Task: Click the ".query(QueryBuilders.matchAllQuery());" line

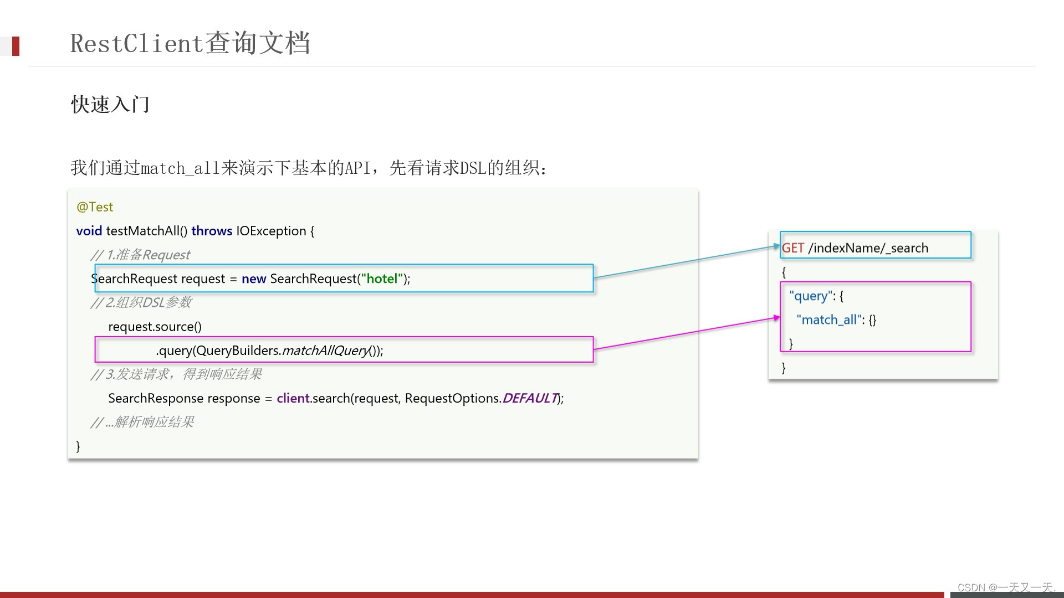Action: tap(270, 350)
